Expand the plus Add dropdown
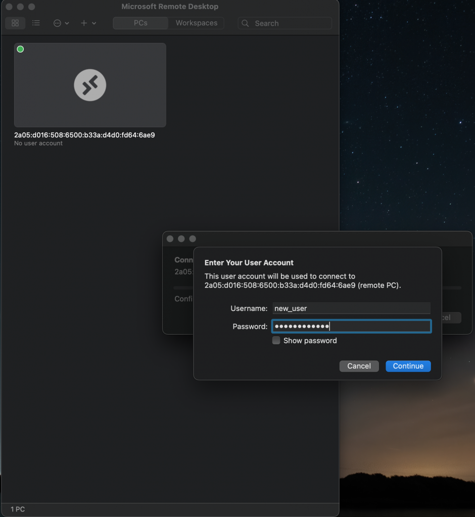This screenshot has width=475, height=517. 88,23
